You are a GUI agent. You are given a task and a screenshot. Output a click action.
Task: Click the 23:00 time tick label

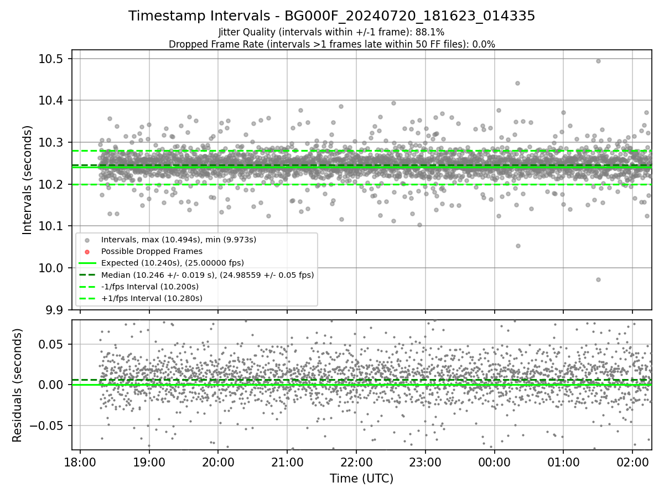click(425, 461)
